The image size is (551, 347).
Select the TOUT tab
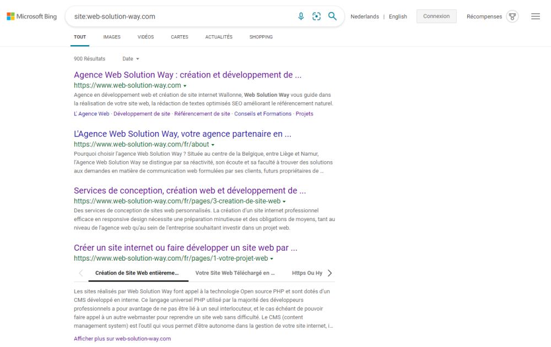(x=80, y=37)
